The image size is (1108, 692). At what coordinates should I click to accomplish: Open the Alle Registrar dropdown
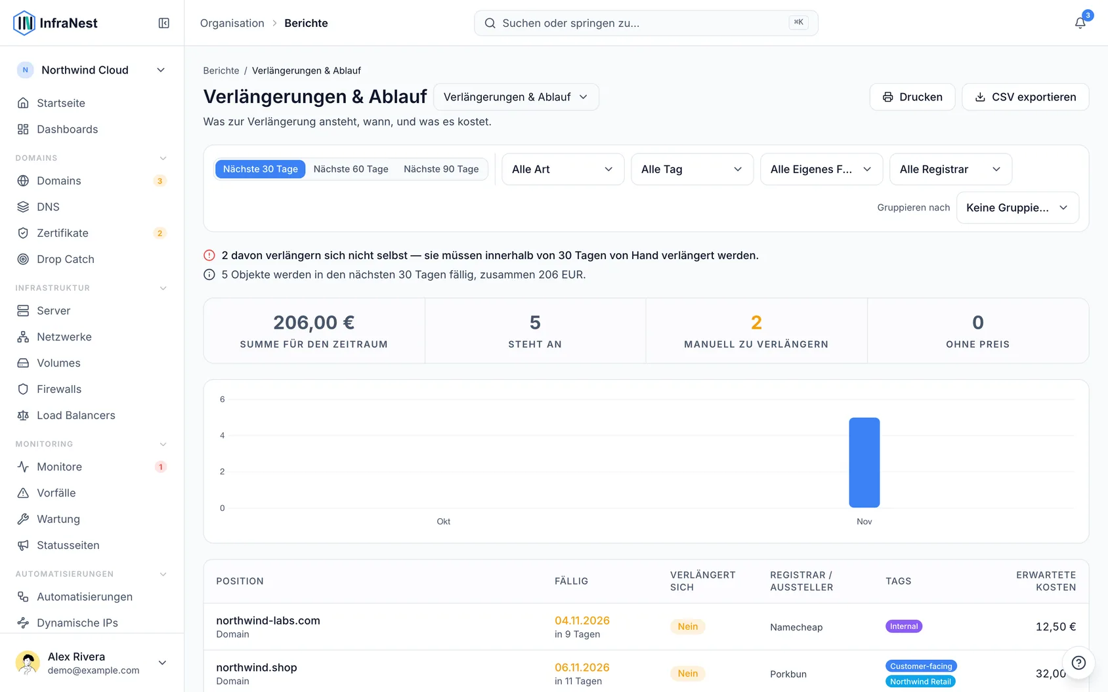tap(950, 169)
